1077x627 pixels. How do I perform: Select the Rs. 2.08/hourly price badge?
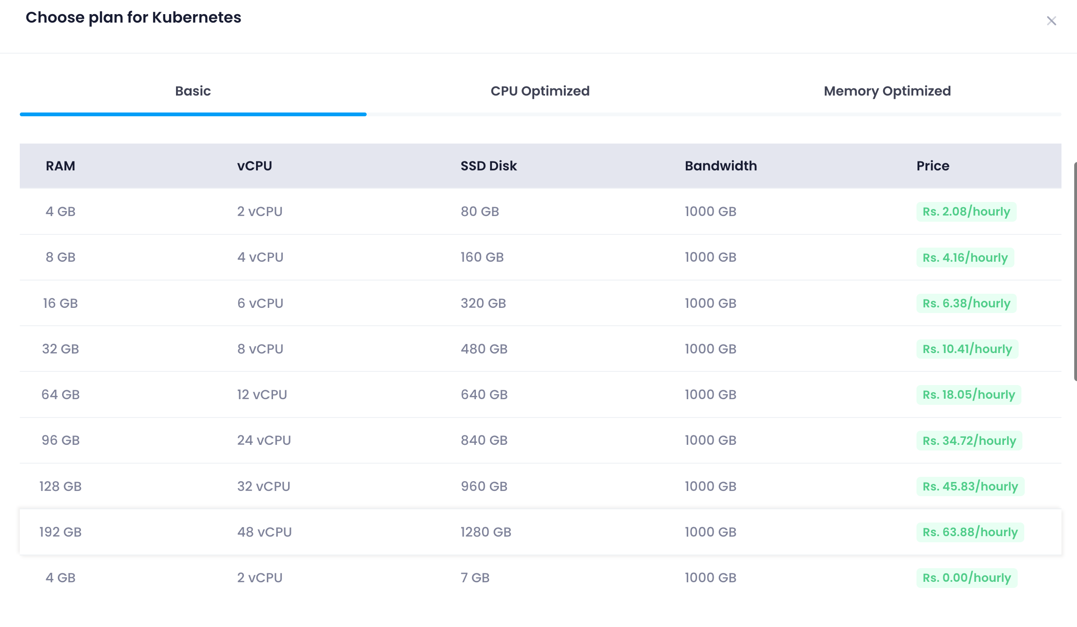pyautogui.click(x=966, y=211)
